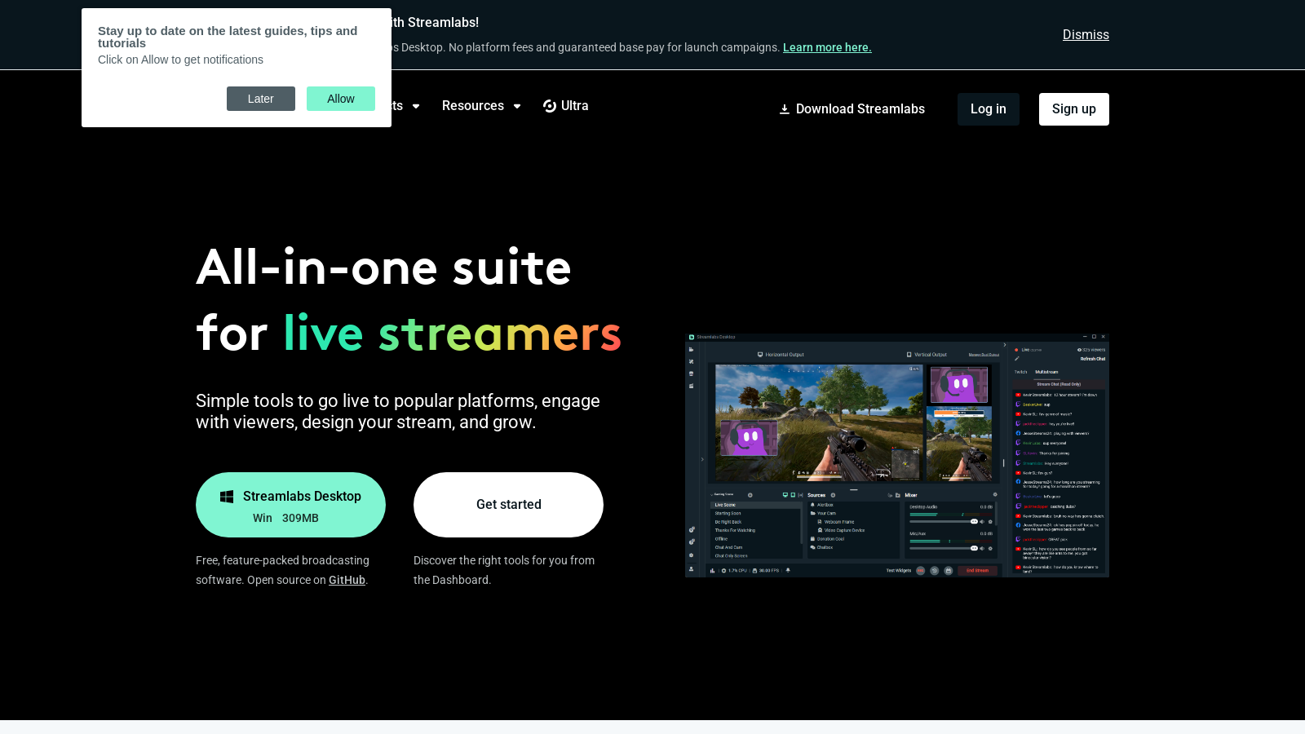Click the download icon next to Download Streamlabs
Viewport: 1305px width, 734px height.
click(784, 108)
